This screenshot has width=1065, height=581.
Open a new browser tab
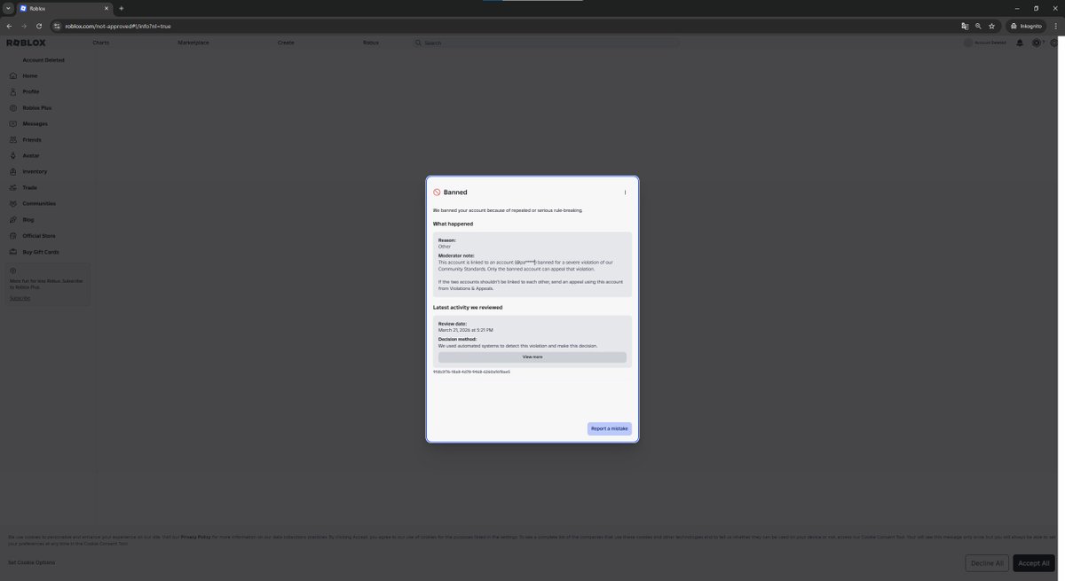(x=122, y=8)
